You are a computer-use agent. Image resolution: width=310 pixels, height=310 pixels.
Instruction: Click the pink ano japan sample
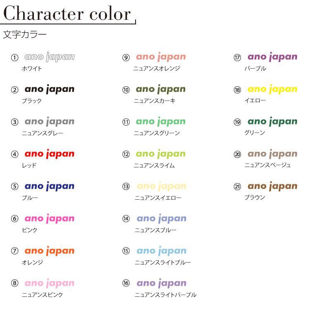(50, 218)
